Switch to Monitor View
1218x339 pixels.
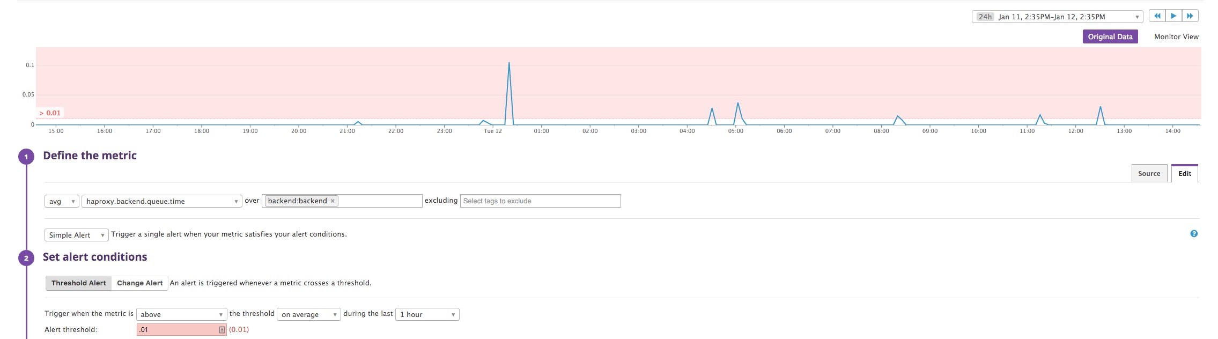[1176, 37]
